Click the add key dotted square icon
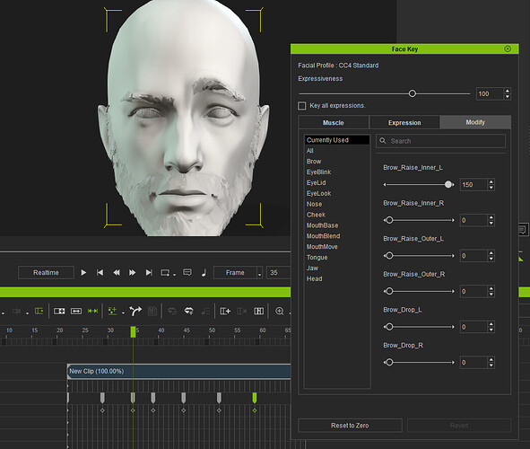 [112, 311]
